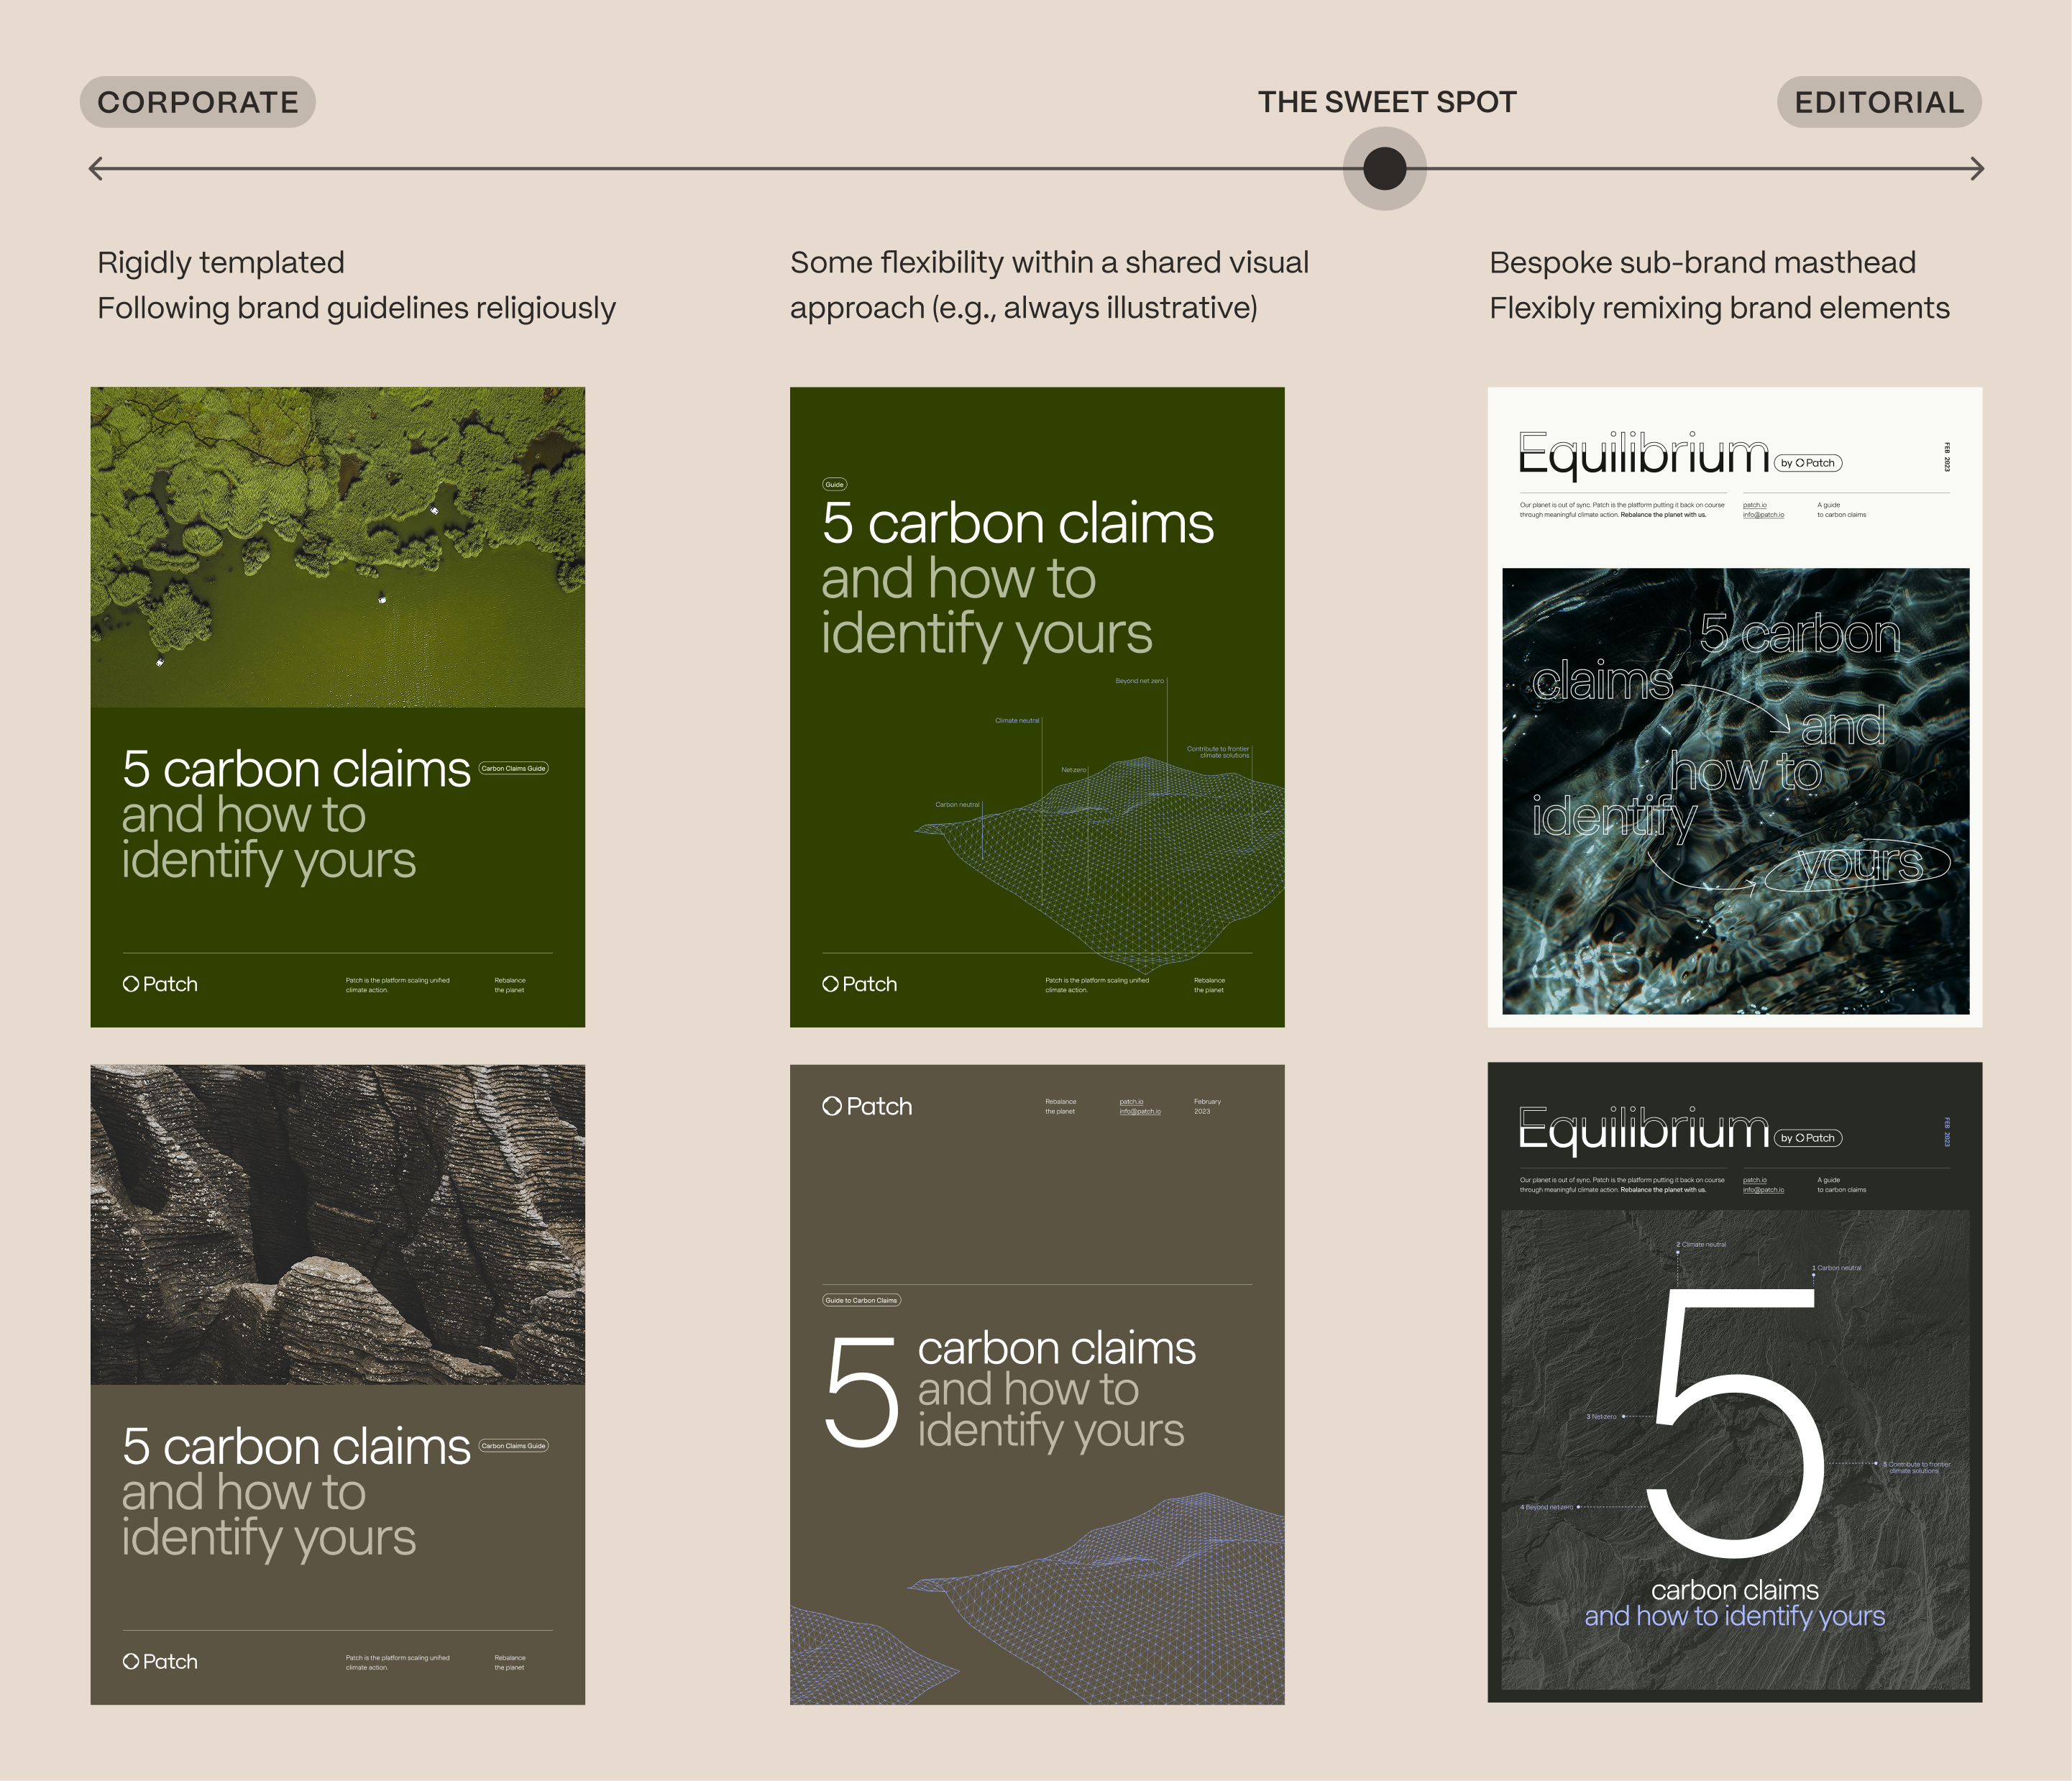Click Patch logo on brown rock cover
The width and height of the screenshot is (2072, 1781).
pyautogui.click(x=160, y=1661)
